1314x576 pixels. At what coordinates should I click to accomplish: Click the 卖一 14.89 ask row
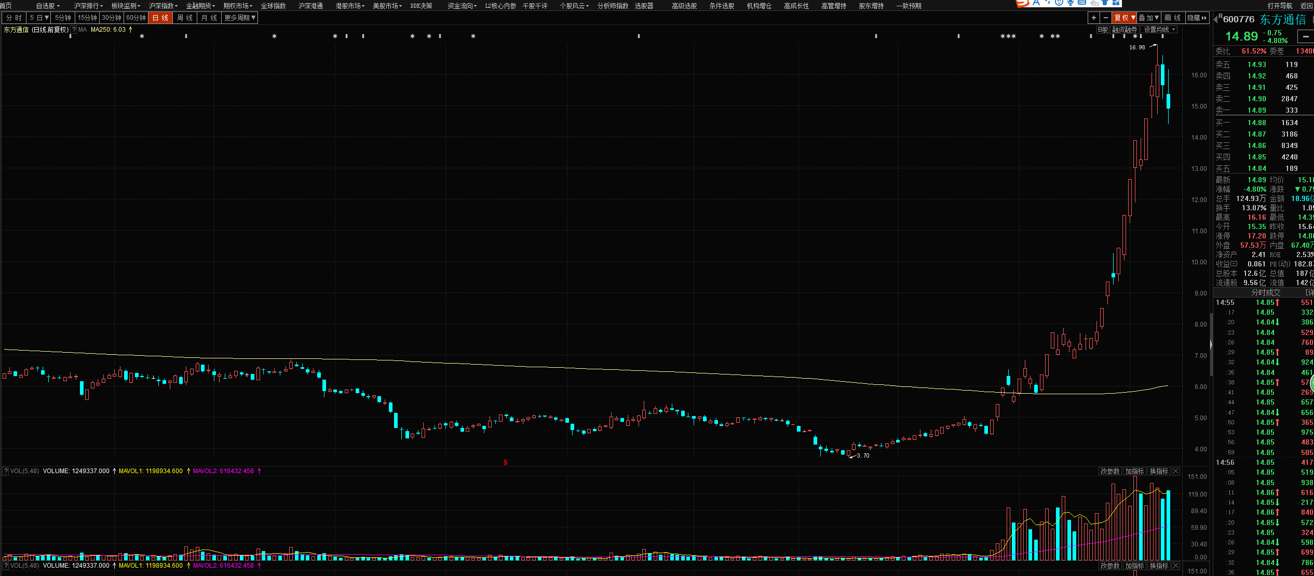pos(1264,110)
